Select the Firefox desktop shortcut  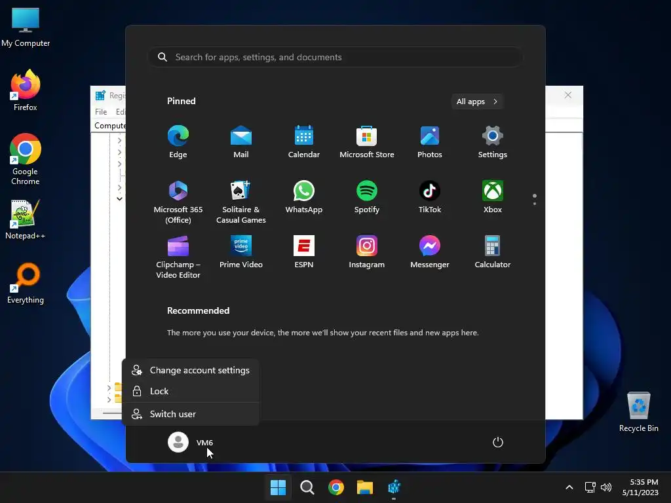[26, 90]
